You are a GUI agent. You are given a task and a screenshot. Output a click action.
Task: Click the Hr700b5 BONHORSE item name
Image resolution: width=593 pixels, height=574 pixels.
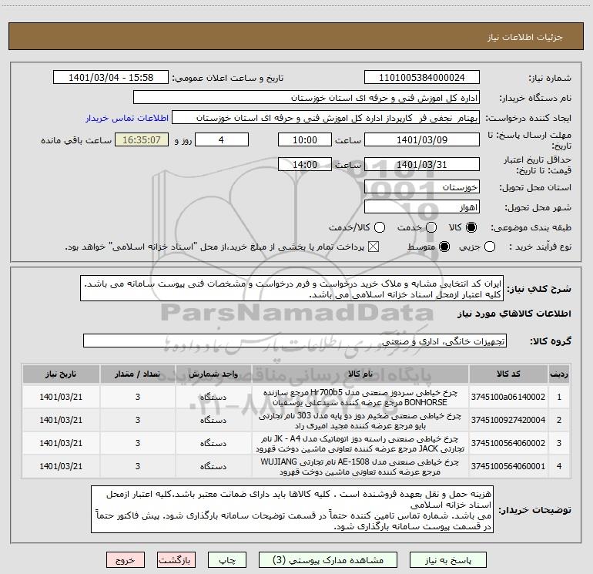coord(360,397)
